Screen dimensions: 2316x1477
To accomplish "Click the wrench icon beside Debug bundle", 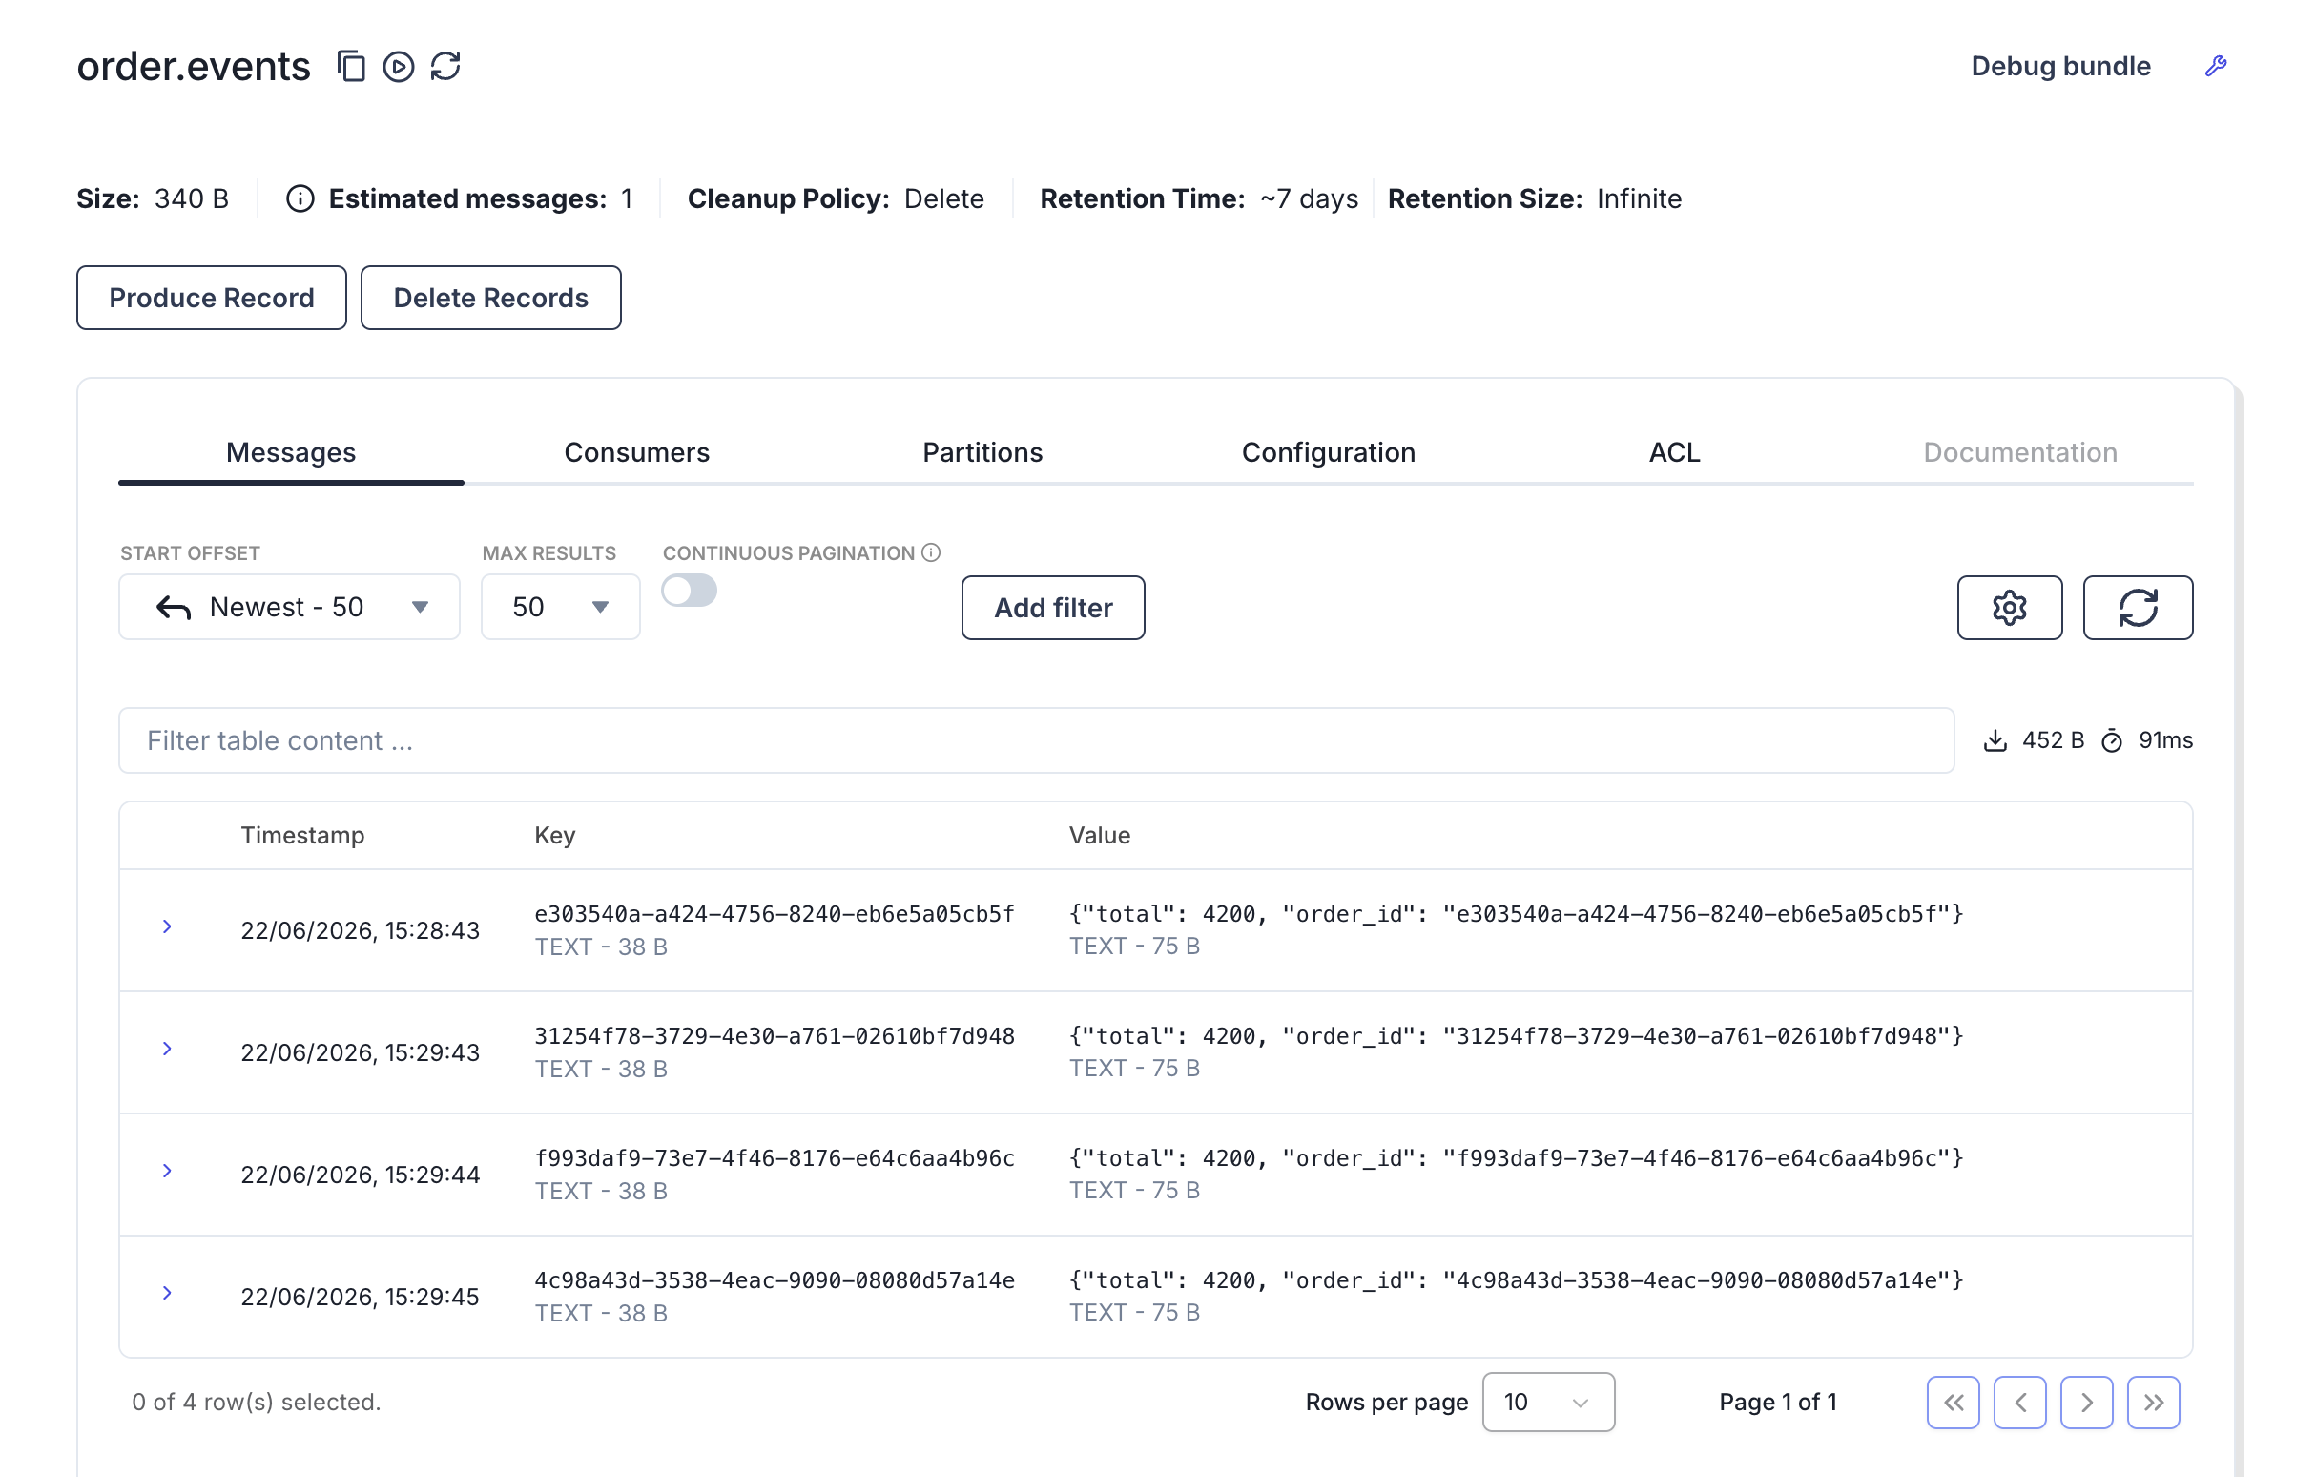I will click(x=2216, y=66).
